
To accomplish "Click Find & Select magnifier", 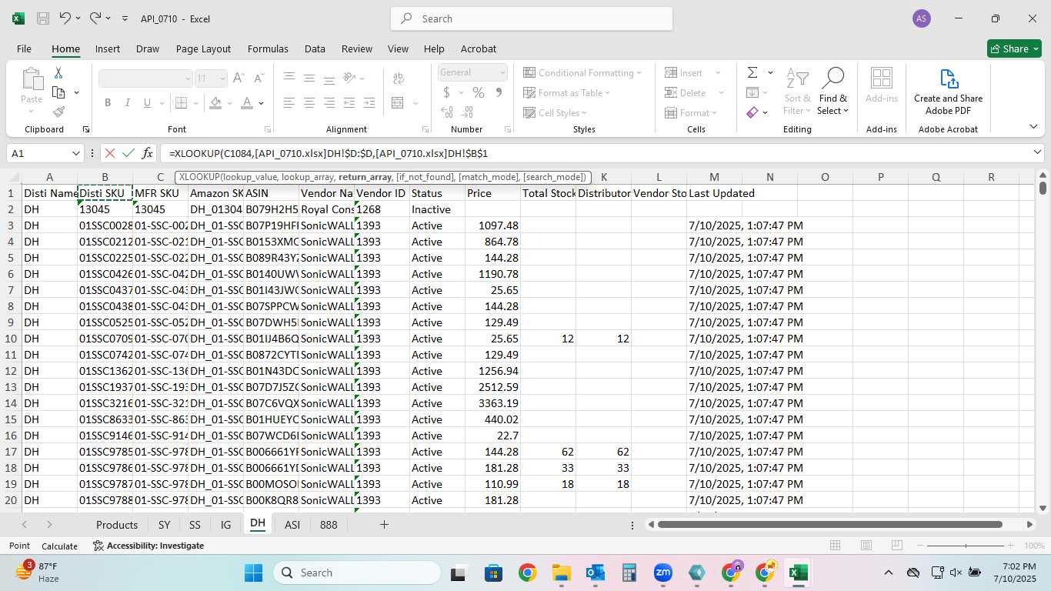I will (x=832, y=92).
